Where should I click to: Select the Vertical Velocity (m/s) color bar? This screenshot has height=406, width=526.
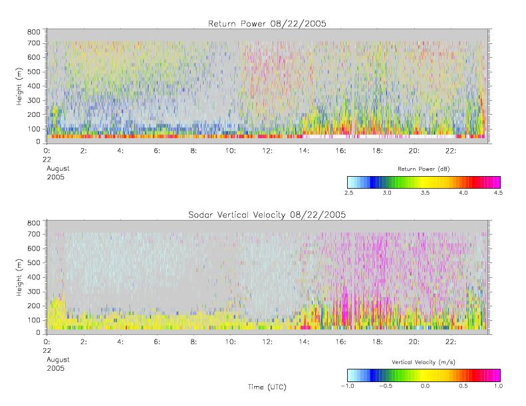point(424,375)
